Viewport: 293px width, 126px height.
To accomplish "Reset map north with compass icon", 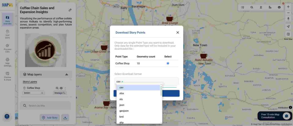I will pyautogui.click(x=288, y=19).
